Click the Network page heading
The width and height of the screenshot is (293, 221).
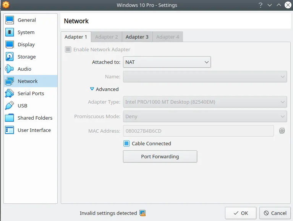(x=76, y=21)
